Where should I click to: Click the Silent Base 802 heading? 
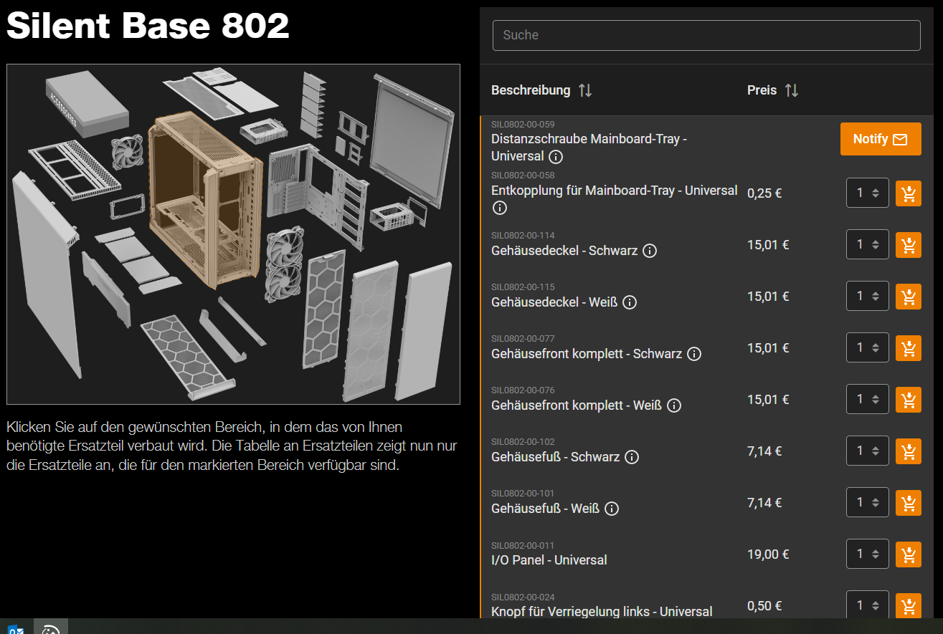148,26
